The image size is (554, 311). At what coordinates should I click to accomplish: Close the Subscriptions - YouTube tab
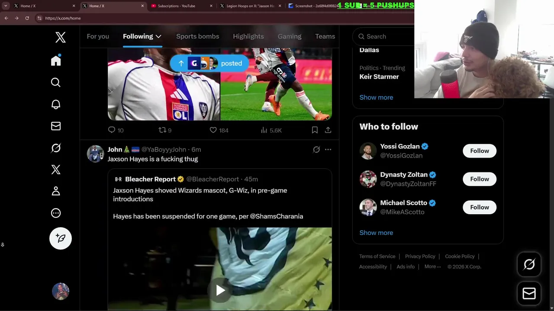[211, 6]
